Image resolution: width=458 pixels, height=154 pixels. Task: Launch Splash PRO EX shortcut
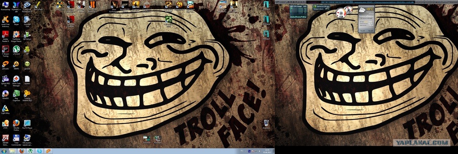tap(5, 81)
